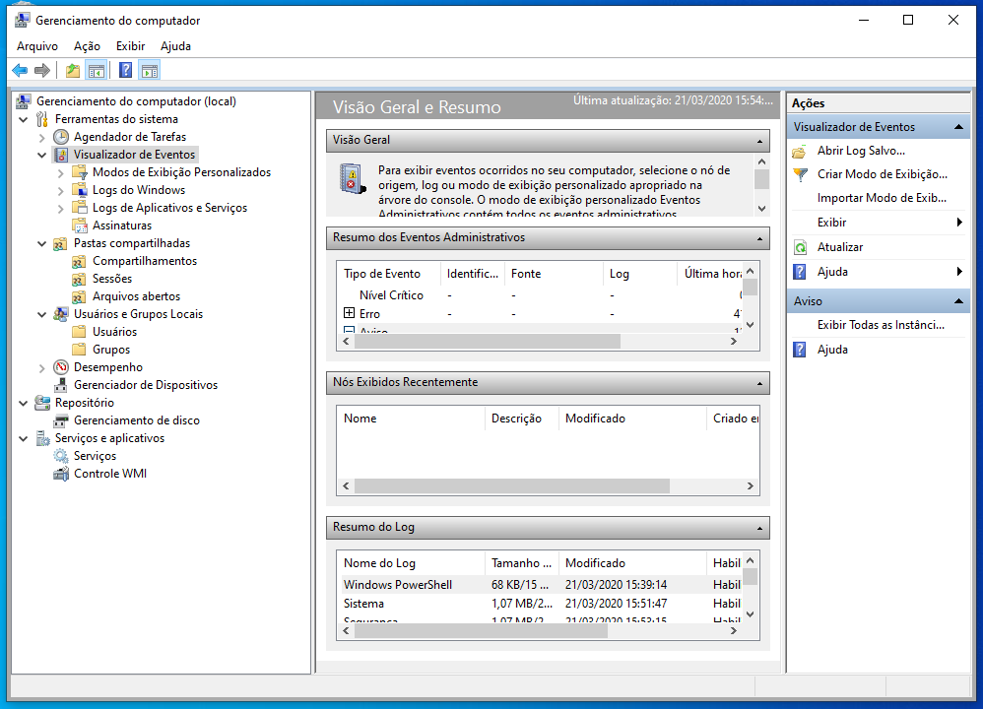The width and height of the screenshot is (983, 709).
Task: Click the Forward arrow toolbar icon
Action: coord(42,70)
